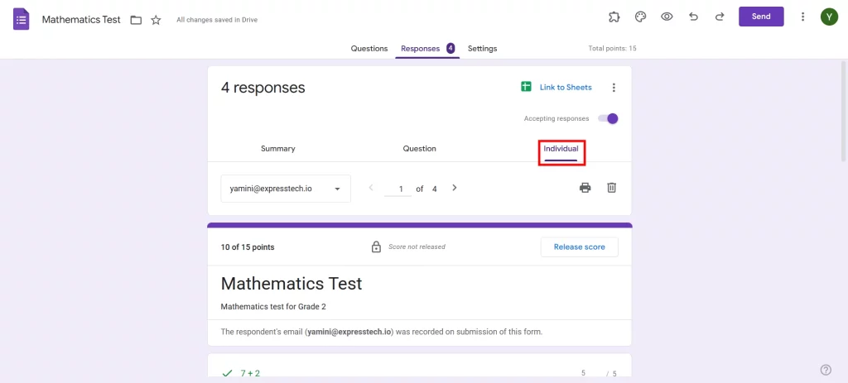This screenshot has height=383, width=848.
Task: Click the 'Accepting responses' label
Action: point(556,119)
